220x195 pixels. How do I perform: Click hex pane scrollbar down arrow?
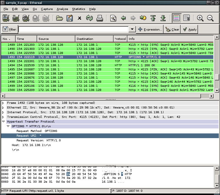(217, 186)
